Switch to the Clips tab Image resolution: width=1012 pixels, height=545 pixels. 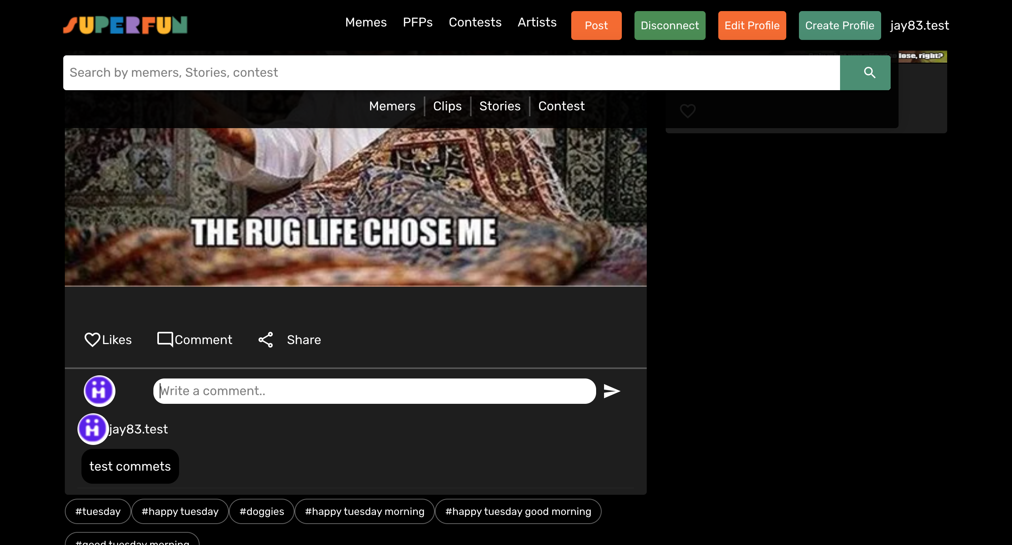(x=447, y=106)
